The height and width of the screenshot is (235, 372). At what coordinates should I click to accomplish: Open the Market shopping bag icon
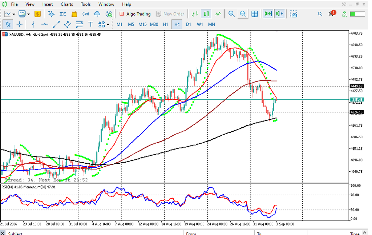tap(74, 14)
